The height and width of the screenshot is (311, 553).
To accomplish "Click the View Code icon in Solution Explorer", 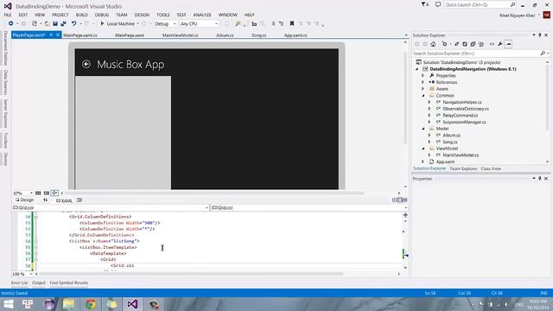I will (x=492, y=44).
